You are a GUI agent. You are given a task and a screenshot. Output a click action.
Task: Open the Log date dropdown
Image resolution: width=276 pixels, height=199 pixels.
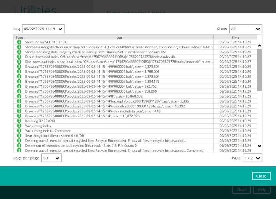pyautogui.click(x=43, y=29)
